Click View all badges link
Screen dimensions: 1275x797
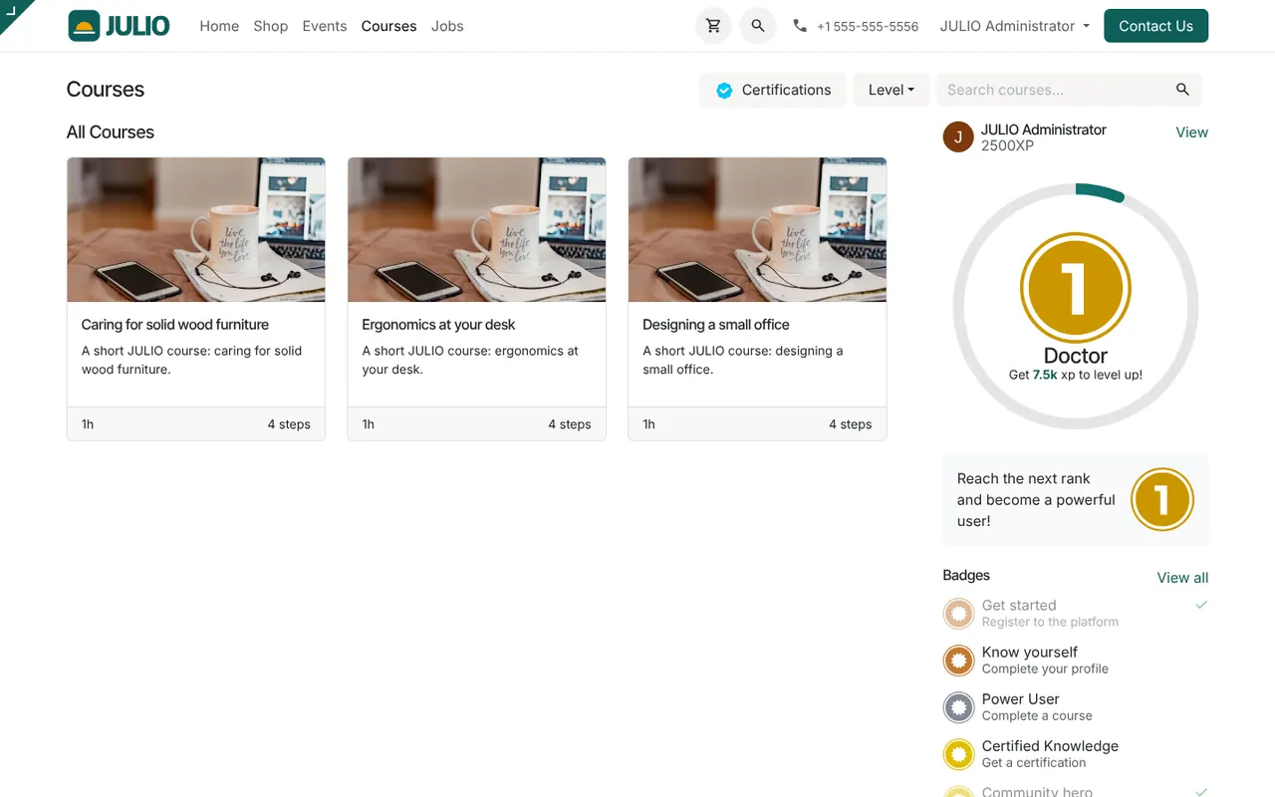1182,578
